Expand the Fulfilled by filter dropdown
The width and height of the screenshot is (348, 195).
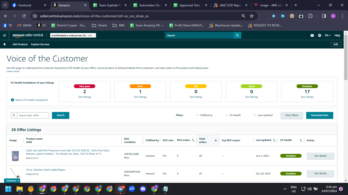[204, 115]
